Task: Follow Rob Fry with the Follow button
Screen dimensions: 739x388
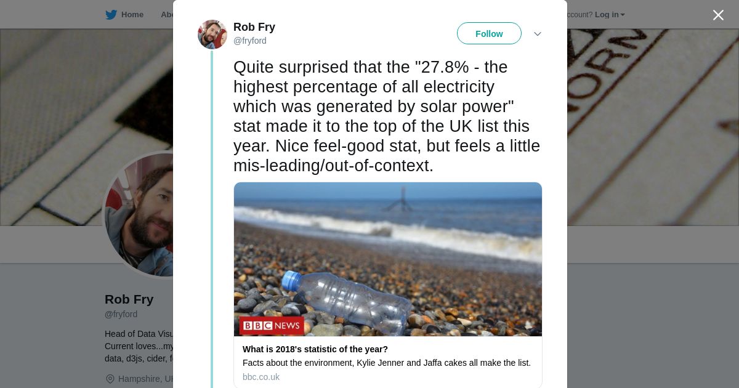Action: (489, 34)
